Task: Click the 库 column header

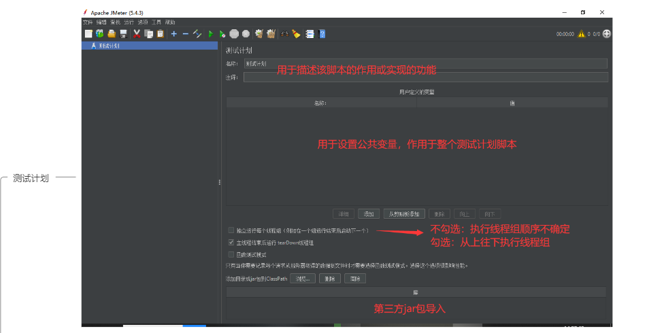Action: [x=416, y=292]
